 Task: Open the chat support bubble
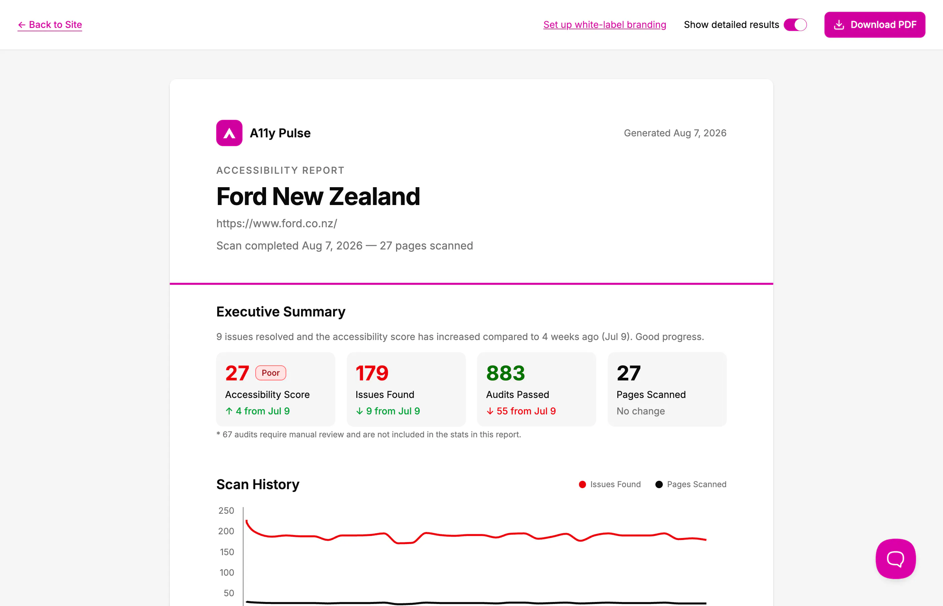pos(896,559)
